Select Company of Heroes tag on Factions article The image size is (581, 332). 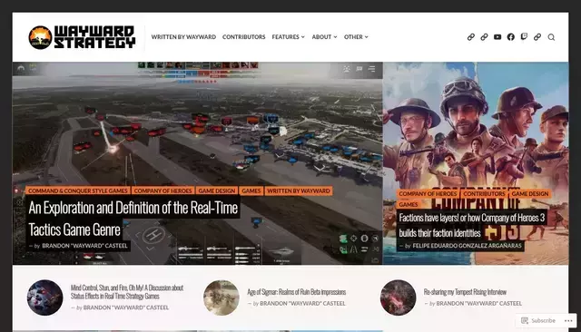(x=428, y=193)
